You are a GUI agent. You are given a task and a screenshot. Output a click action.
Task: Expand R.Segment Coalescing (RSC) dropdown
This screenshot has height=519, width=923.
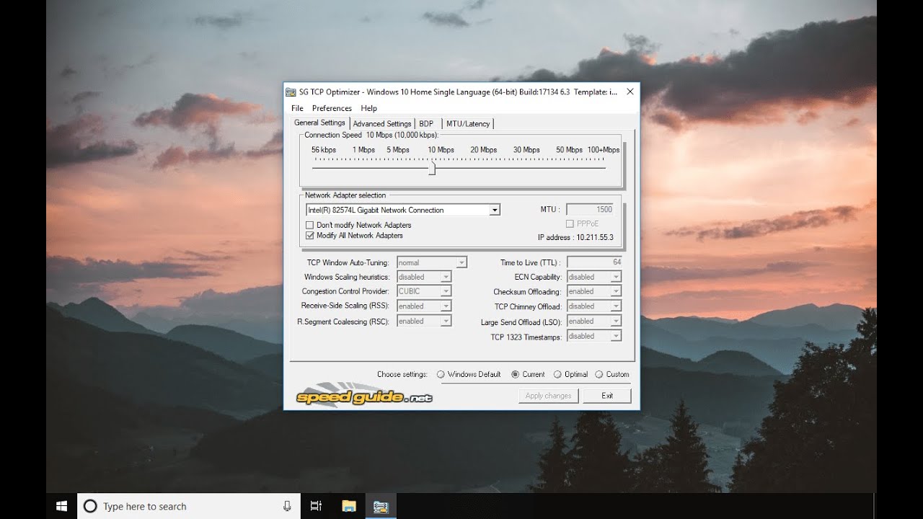pyautogui.click(x=446, y=321)
